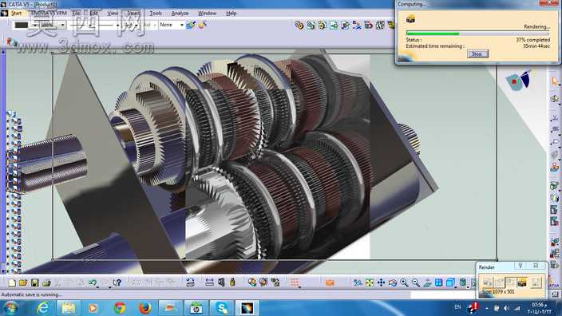Click the volume icon in system tray

tap(506, 308)
